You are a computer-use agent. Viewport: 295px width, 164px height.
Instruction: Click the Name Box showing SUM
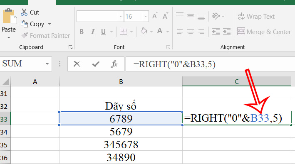pos(22,64)
